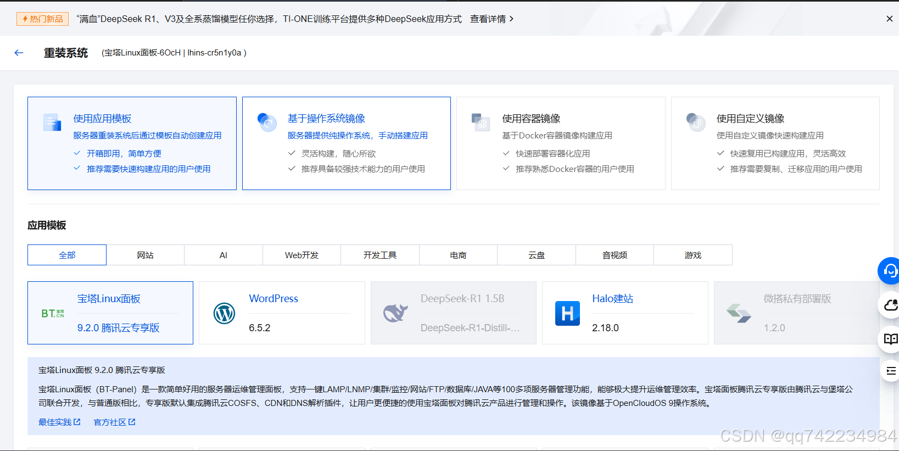Switch to the 电商 tab
The height and width of the screenshot is (451, 899).
pos(458,255)
